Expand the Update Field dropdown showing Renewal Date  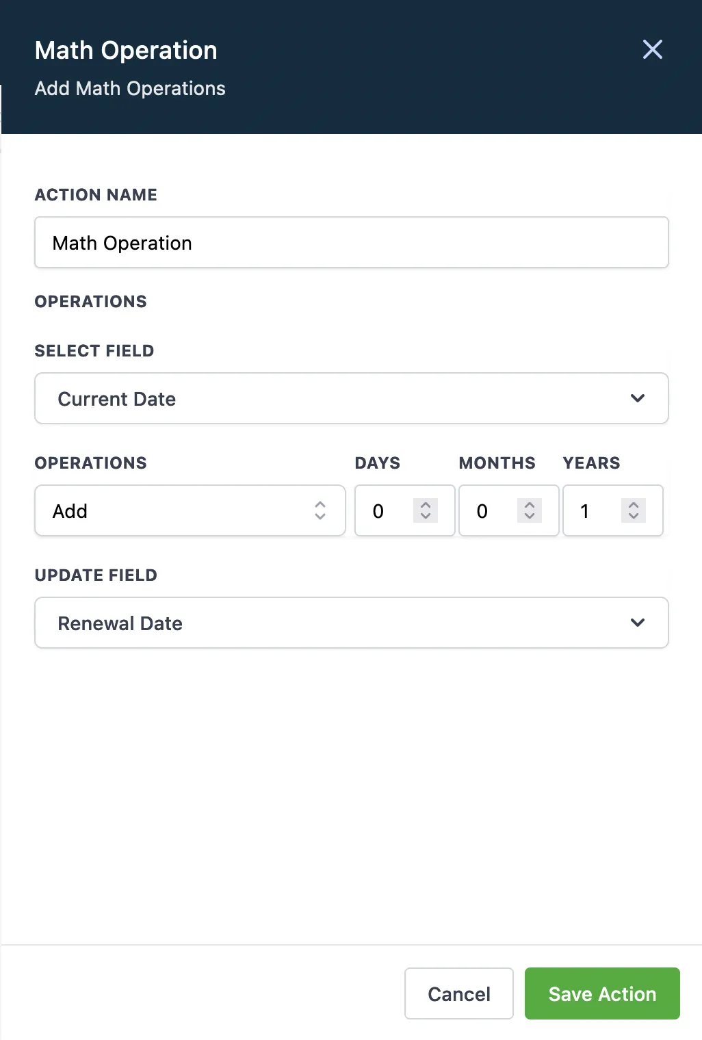point(342,623)
